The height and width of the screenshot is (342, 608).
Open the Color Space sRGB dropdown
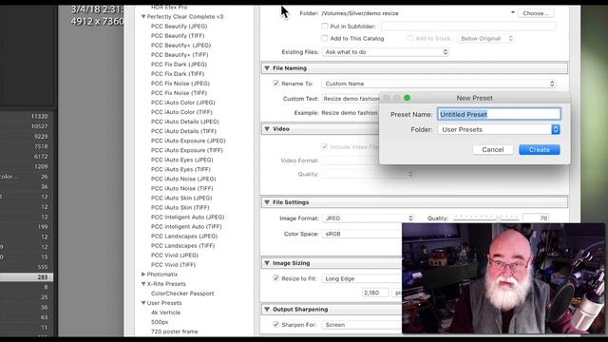pyautogui.click(x=361, y=234)
